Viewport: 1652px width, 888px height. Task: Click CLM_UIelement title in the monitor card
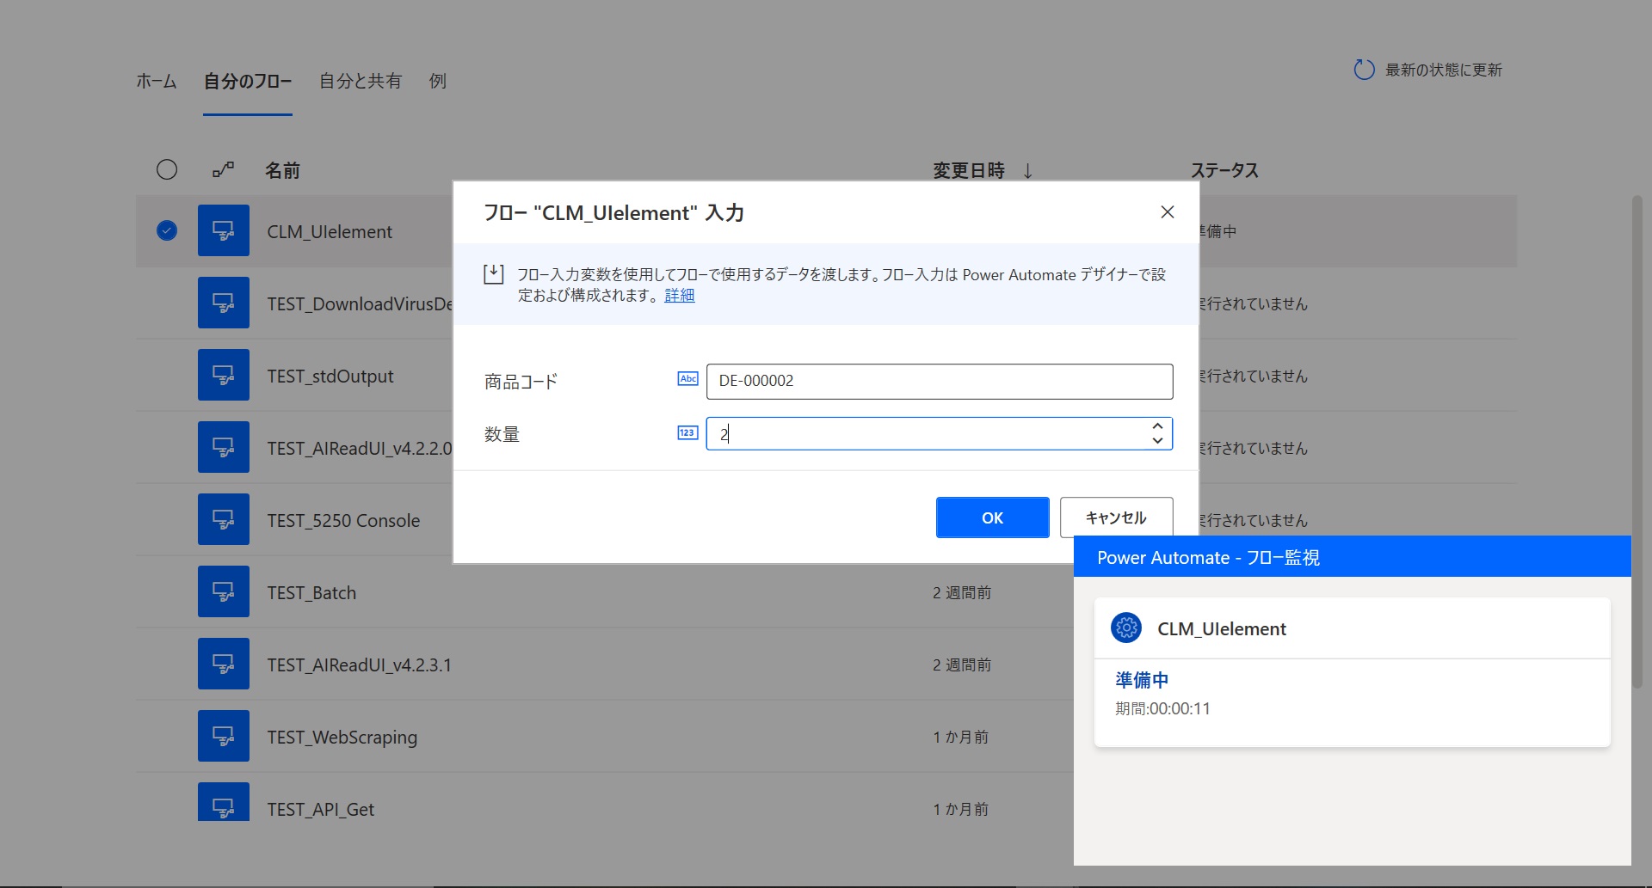1222,629
